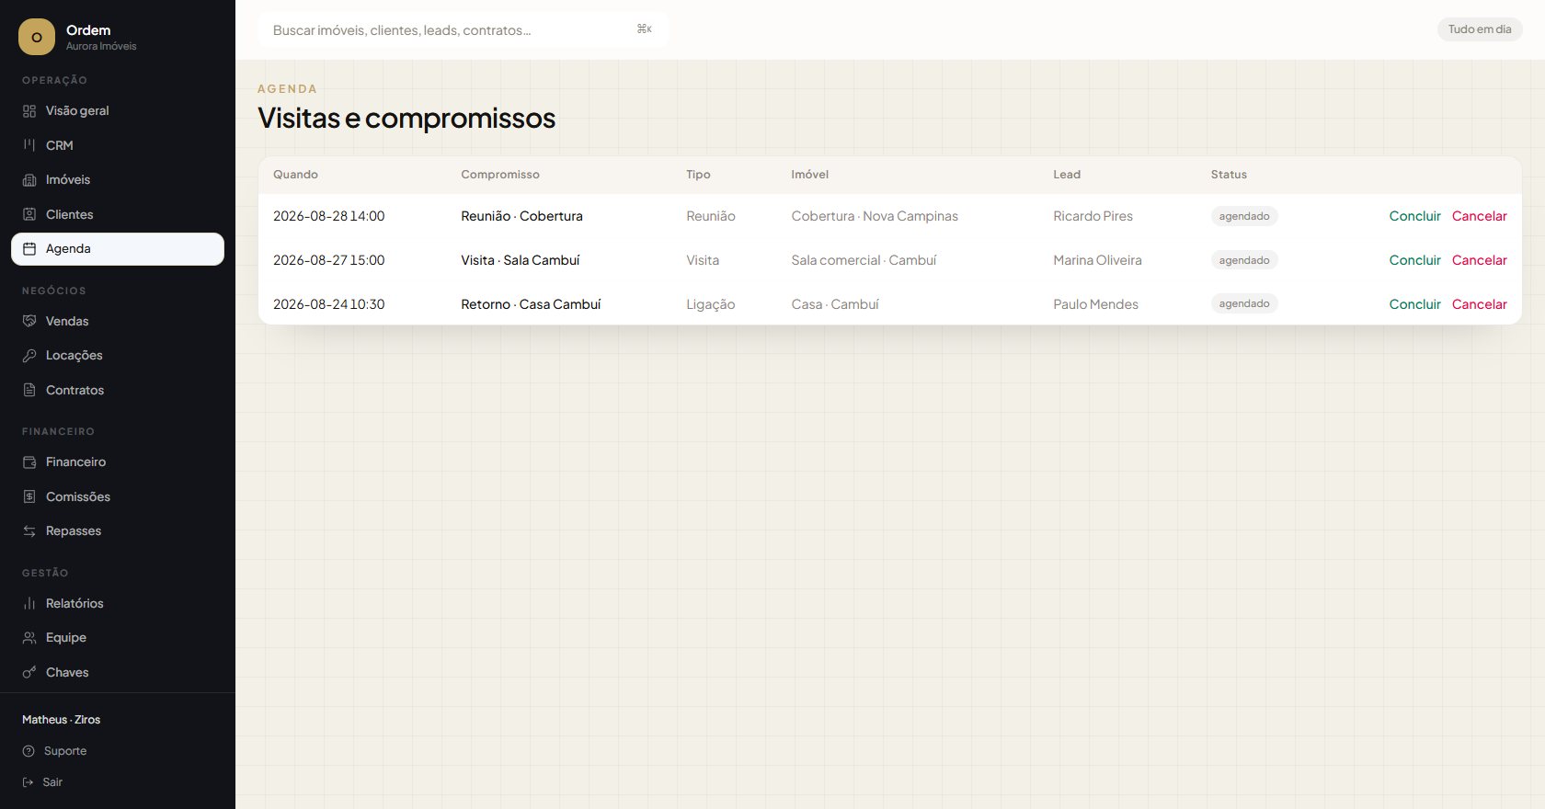
Task: Focus the Buscar imóveis search field
Action: tap(463, 29)
